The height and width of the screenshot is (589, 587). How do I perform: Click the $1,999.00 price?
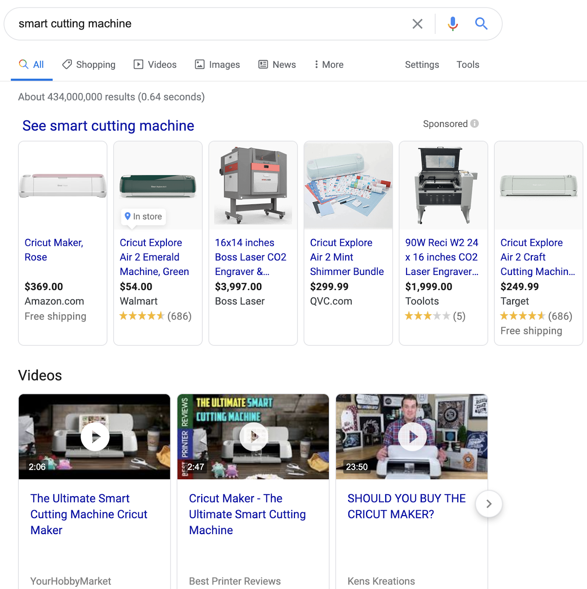(x=428, y=286)
